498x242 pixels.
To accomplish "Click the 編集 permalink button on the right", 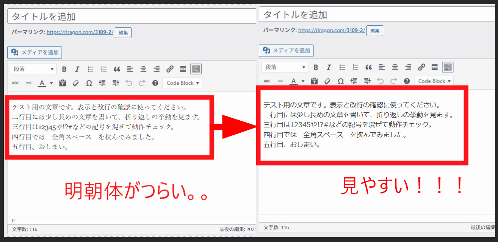I will (x=374, y=31).
